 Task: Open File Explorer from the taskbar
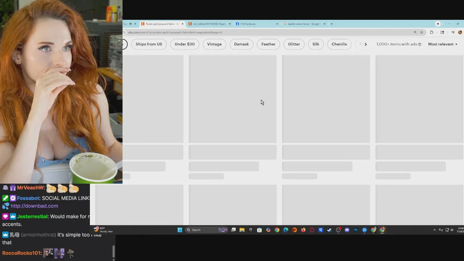tap(242, 230)
